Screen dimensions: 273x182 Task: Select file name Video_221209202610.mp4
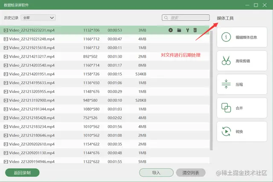click(32, 144)
